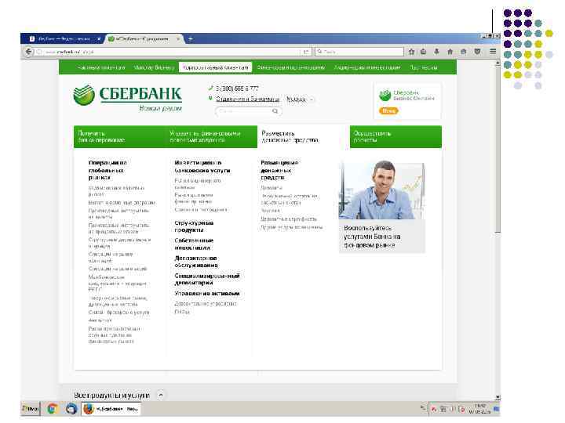
Task: Click the businessman promo photo
Action: pyautogui.click(x=381, y=190)
